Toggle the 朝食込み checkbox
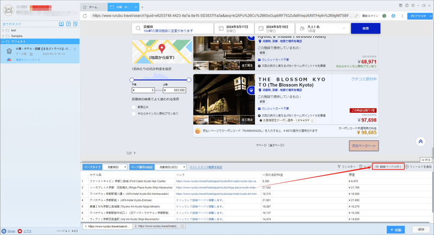 133,107
